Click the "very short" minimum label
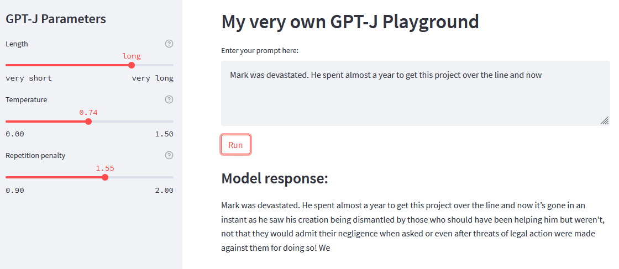The image size is (619, 269). [x=29, y=78]
